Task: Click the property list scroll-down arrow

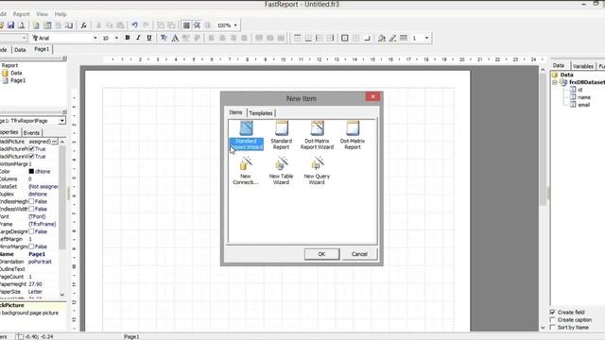Action: pyautogui.click(x=62, y=295)
